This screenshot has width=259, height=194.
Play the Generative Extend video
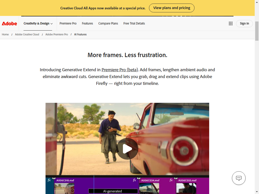click(127, 149)
